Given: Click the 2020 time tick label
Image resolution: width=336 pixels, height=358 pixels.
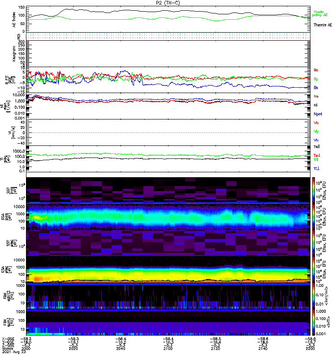Looking at the screenshot, I should coord(73,349).
